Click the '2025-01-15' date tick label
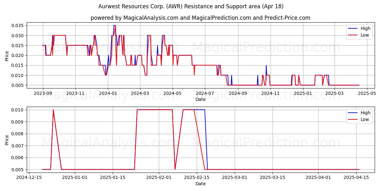Viewport: 382px width, 191px height. point(112,177)
